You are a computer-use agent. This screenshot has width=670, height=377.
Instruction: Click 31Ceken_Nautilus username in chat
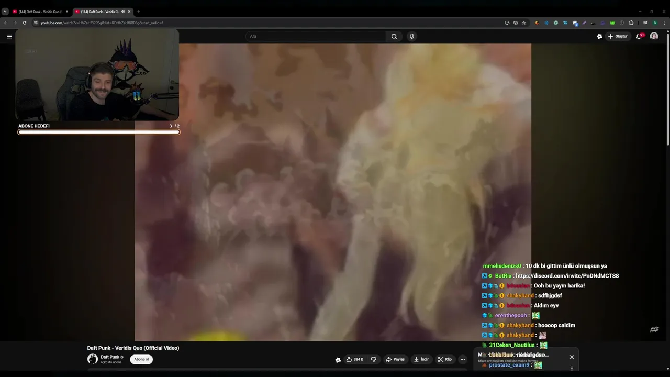click(512, 345)
